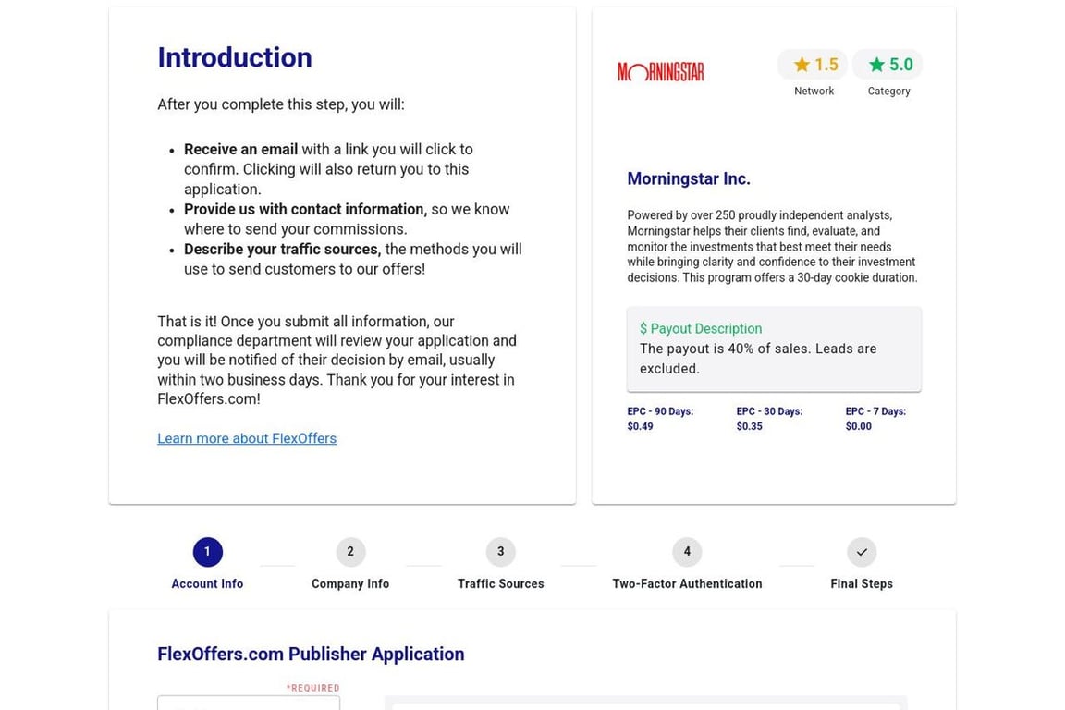Go to the step 3 number circle
Screen dimensions: 1065x710
500,552
